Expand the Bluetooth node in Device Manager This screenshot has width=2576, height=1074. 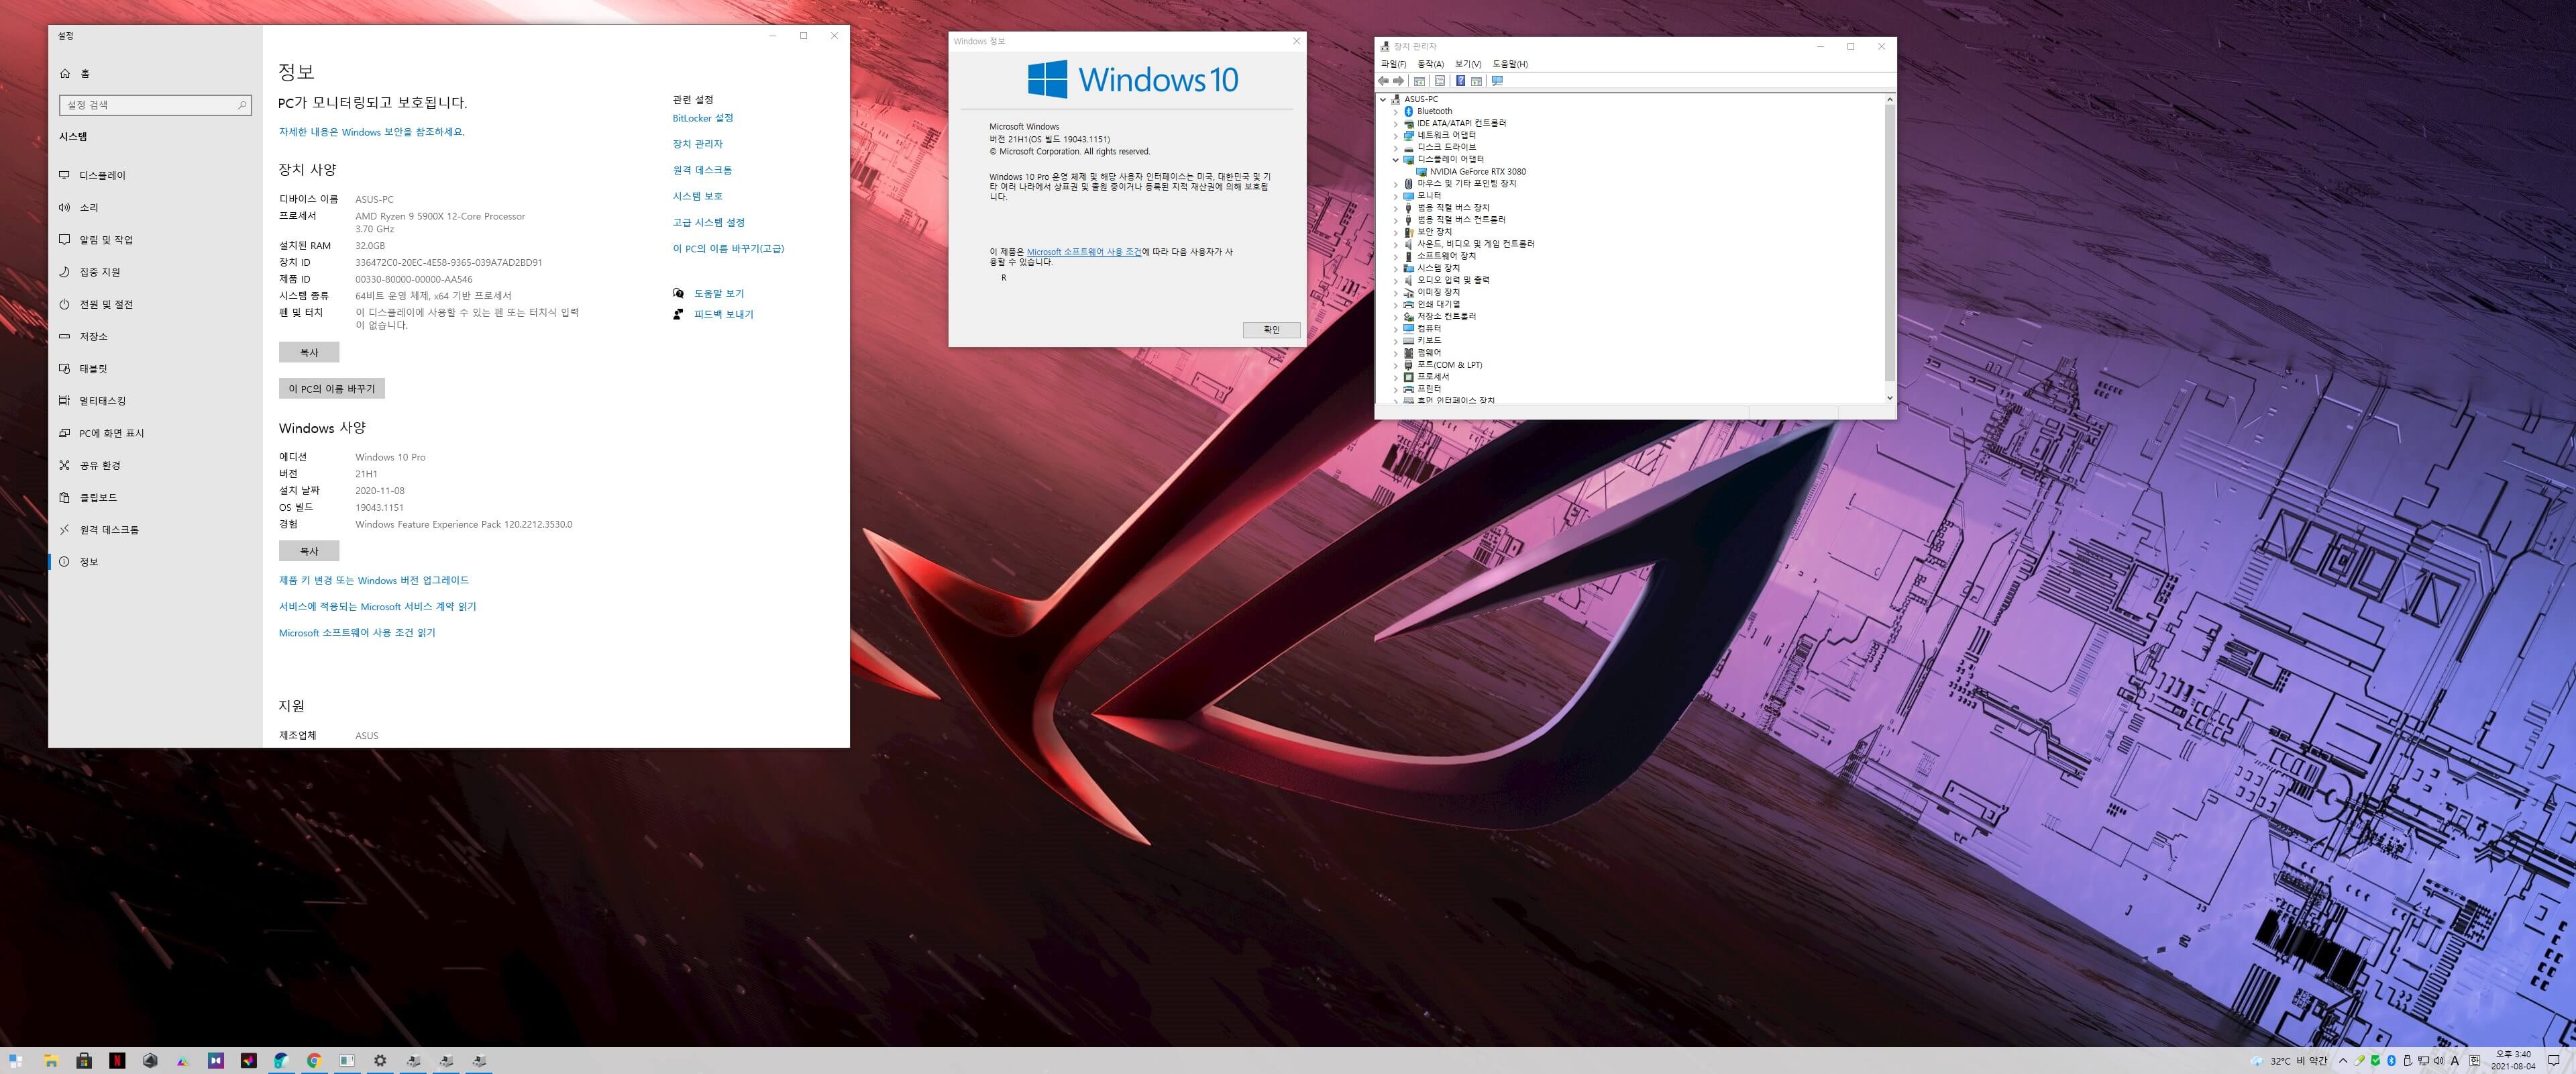(1396, 111)
